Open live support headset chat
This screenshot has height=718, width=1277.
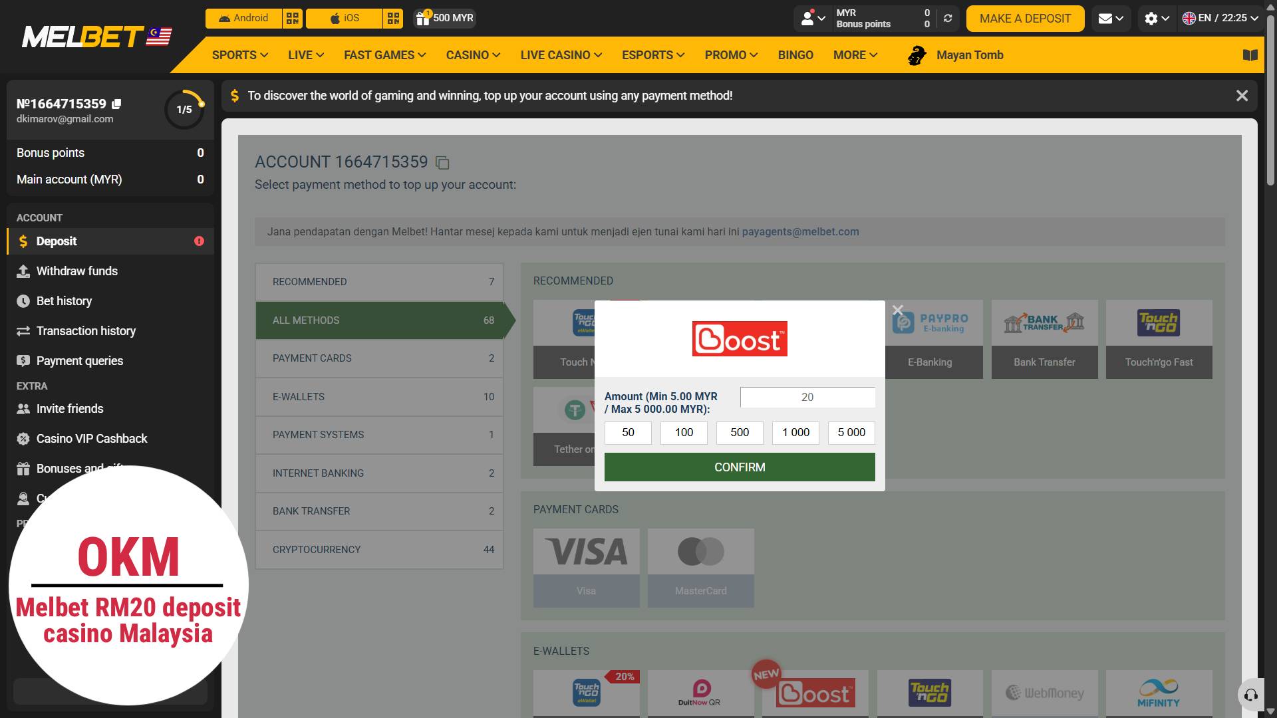[x=1250, y=695]
